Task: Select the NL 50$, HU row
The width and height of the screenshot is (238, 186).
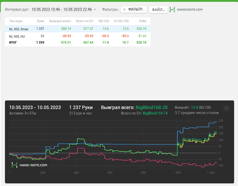Action: click(78, 36)
